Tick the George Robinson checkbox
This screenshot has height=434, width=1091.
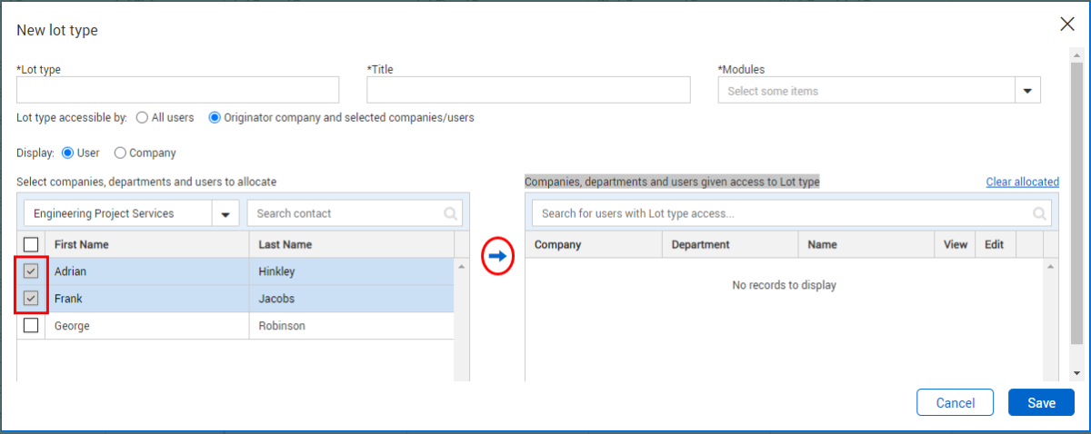(x=31, y=325)
